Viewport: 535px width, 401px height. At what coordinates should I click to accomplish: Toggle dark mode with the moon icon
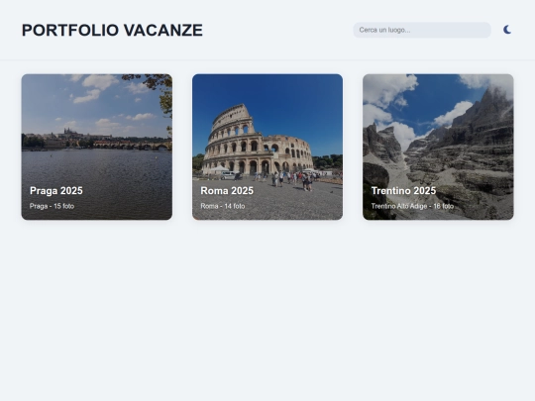tap(507, 30)
